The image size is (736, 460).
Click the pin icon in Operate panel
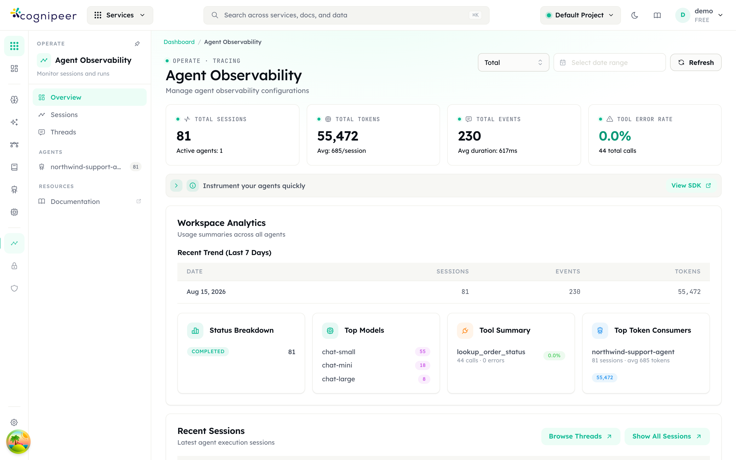[137, 44]
